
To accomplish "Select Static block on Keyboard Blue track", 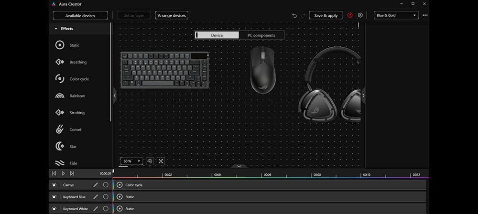I will pyautogui.click(x=270, y=197).
